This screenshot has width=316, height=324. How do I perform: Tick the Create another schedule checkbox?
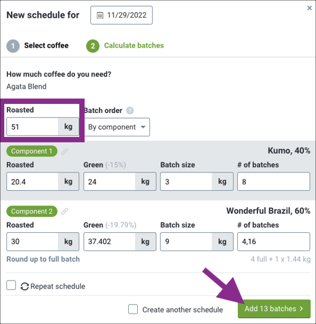[x=133, y=309]
